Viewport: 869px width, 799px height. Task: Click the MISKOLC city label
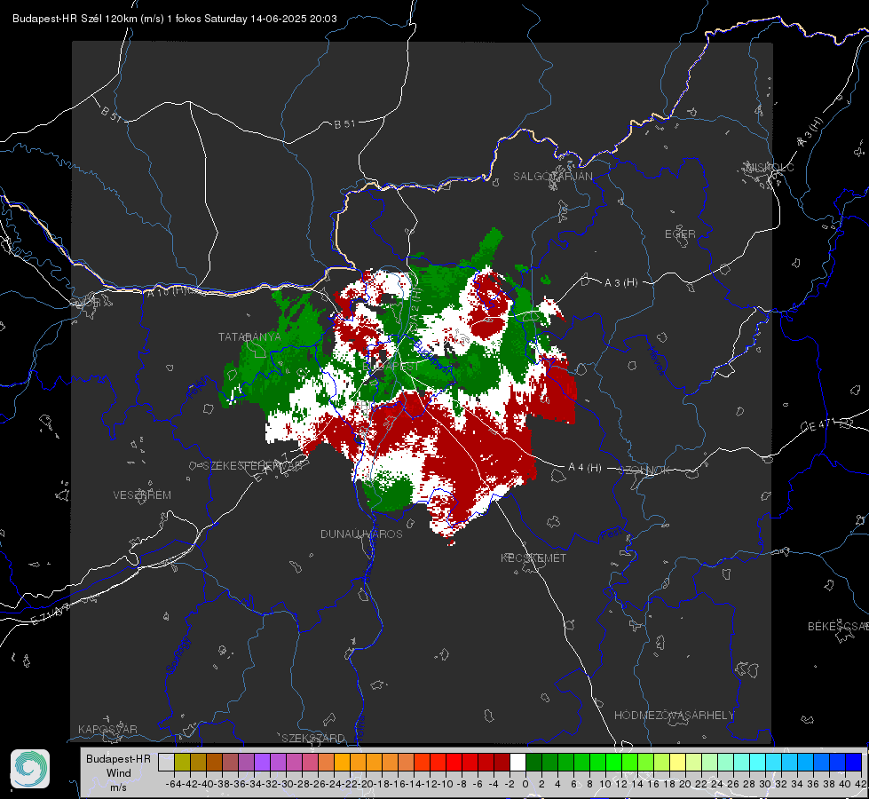(x=770, y=167)
